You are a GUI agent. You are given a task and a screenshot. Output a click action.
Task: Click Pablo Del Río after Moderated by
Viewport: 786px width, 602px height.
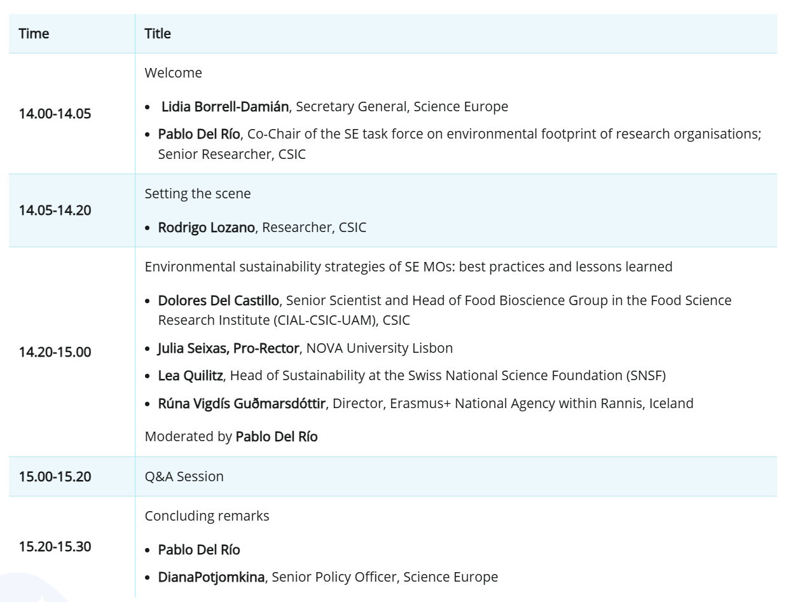tap(277, 437)
